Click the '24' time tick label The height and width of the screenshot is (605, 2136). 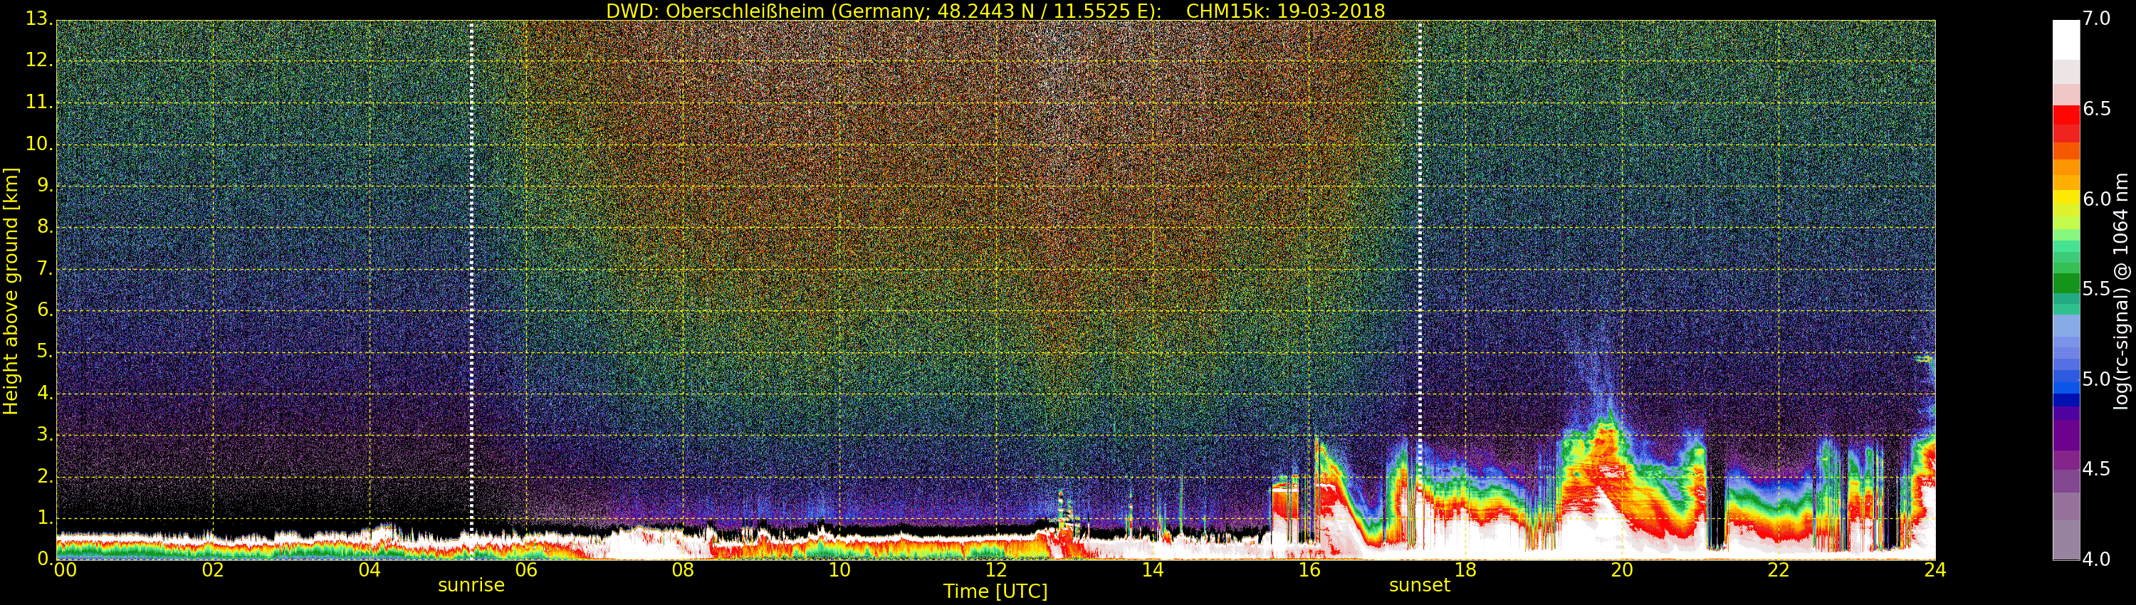tap(1935, 569)
